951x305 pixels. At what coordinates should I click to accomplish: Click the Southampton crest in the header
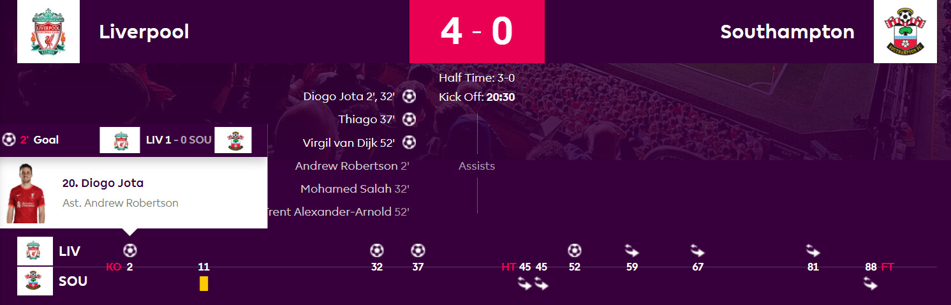(905, 31)
